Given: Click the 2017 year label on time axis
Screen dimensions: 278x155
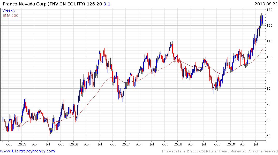Looking at the screenshot, I should tap(126, 144).
